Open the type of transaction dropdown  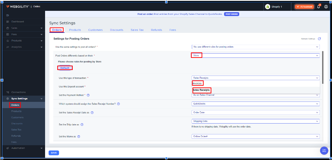click(x=256, y=78)
